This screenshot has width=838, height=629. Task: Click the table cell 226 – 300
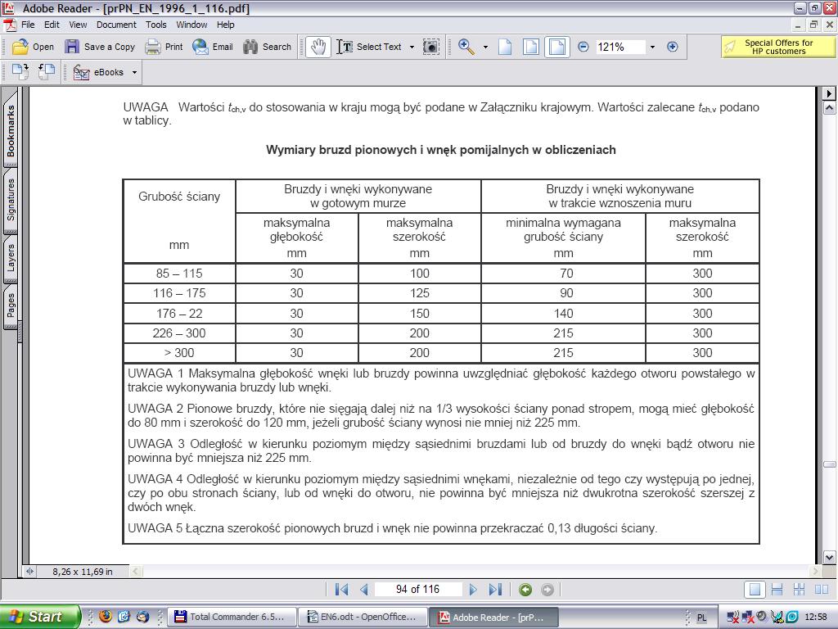[x=179, y=333]
